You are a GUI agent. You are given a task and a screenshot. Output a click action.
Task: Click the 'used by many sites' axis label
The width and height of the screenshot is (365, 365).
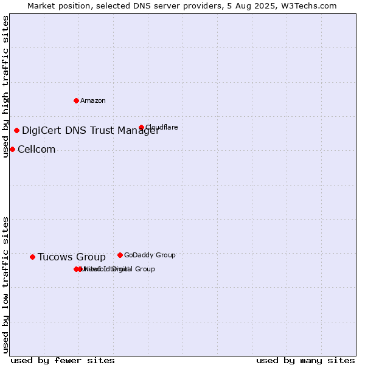(x=305, y=361)
